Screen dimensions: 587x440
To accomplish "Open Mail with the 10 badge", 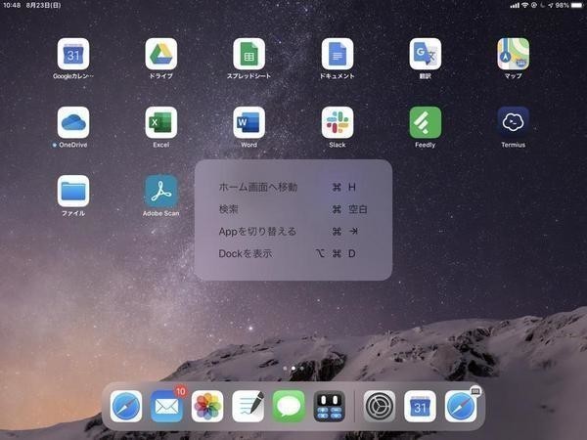I will [x=166, y=407].
